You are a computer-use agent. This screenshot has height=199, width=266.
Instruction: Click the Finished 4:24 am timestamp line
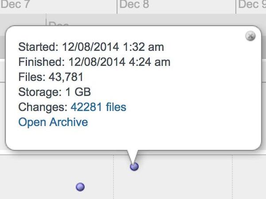tap(94, 62)
